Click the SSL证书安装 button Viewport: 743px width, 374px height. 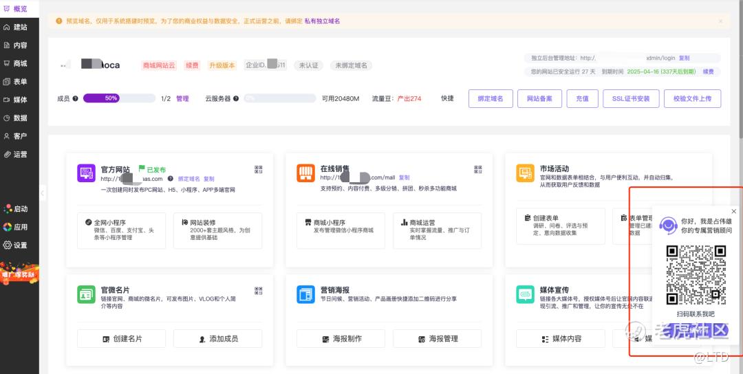630,98
